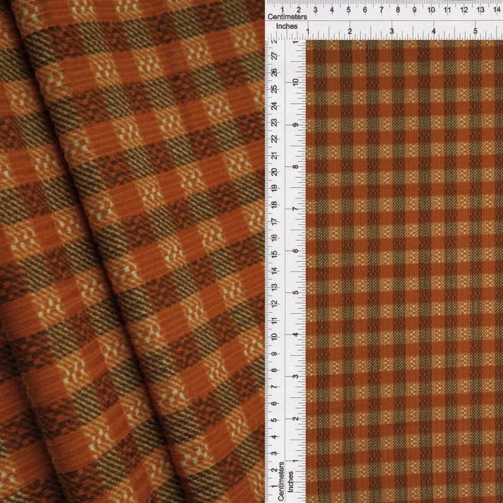Click the 13 mark on the vertical centimeter ruler
Viewport: 503px width, 503px height.
pyautogui.click(x=274, y=287)
